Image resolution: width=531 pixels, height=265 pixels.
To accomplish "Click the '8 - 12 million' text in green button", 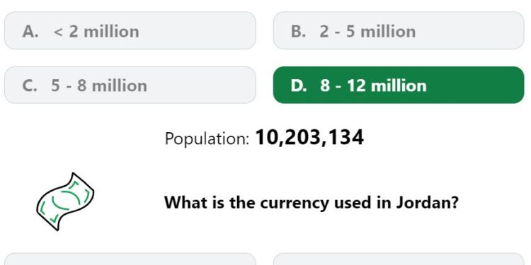I will (x=373, y=86).
